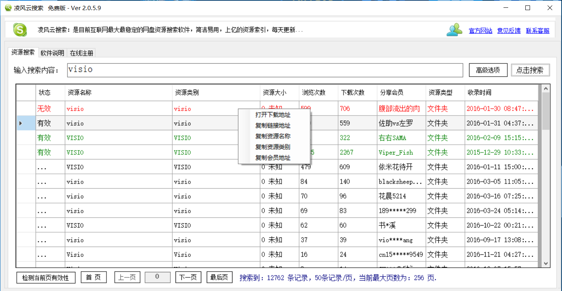Select sharer cell 189*****299
Screen dimensions: 562x291
click(x=401, y=211)
